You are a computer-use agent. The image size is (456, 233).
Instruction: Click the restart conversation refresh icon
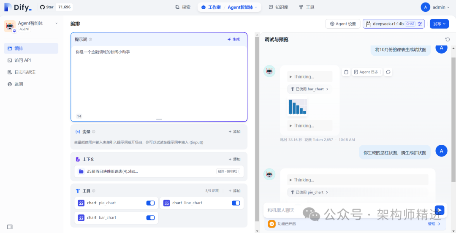[x=447, y=40]
